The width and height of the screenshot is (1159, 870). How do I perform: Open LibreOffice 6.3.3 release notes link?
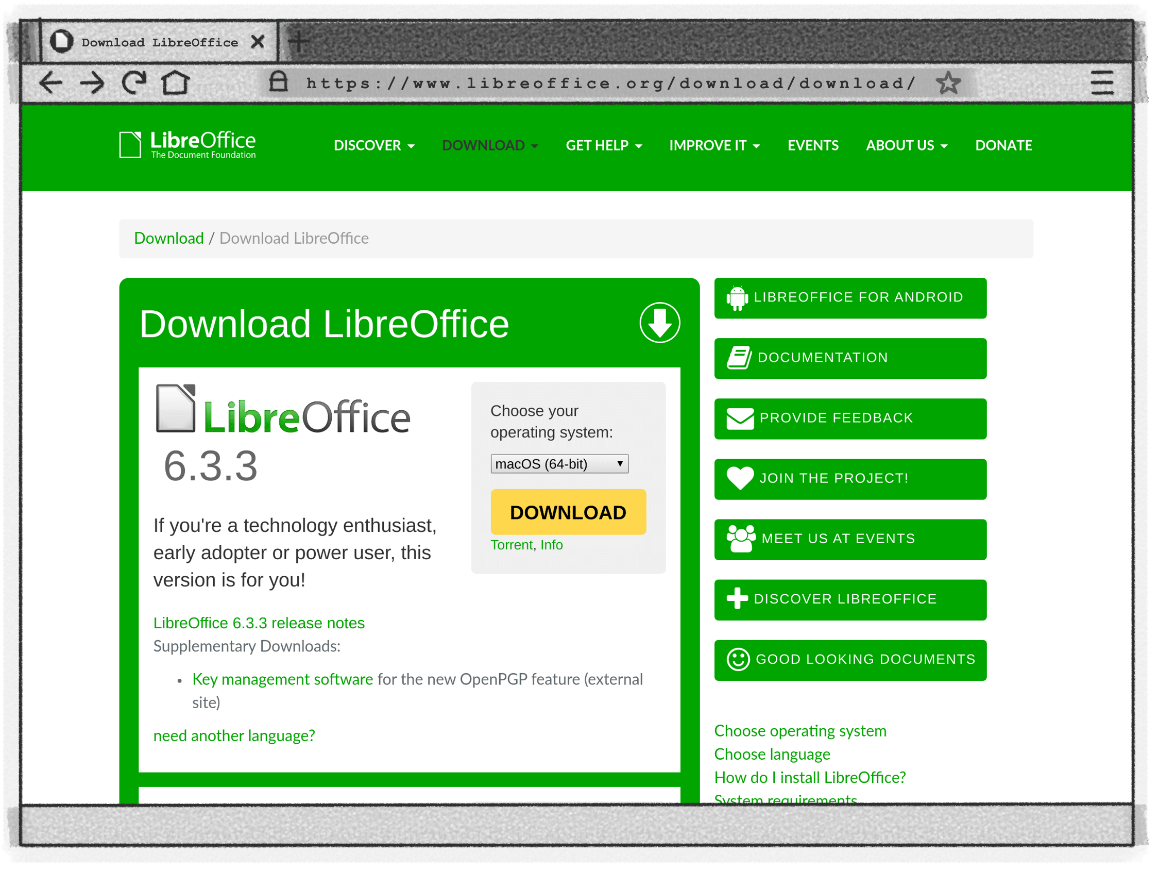click(259, 623)
